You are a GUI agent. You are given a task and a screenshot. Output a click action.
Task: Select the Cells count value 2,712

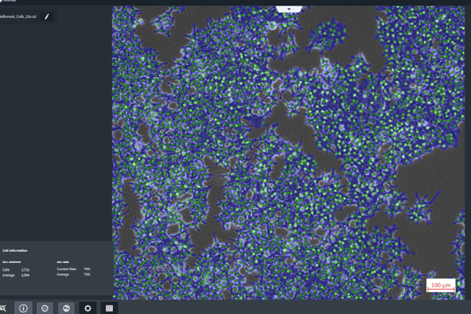point(26,269)
